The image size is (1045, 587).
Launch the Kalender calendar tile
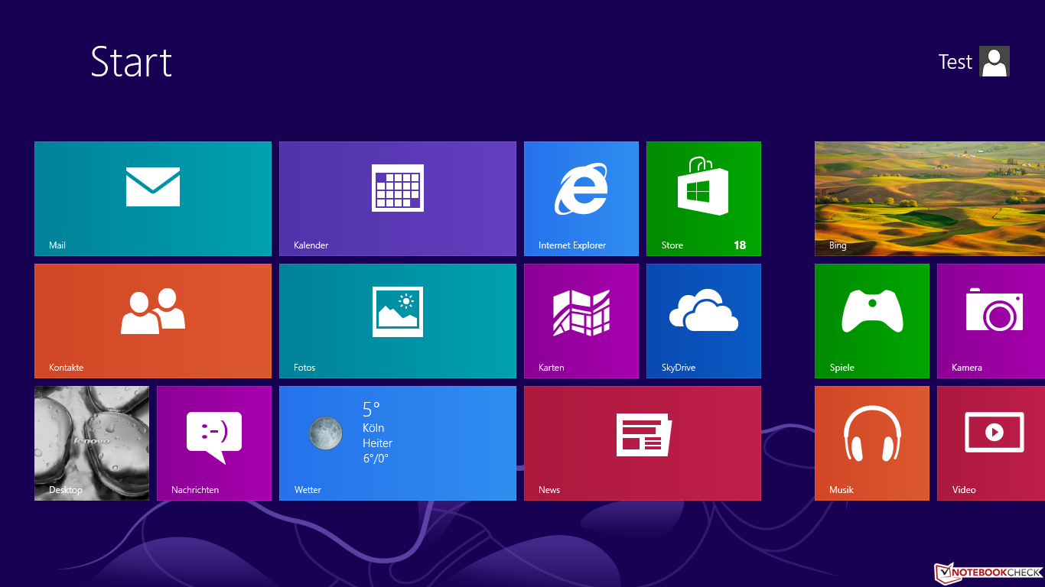pos(398,199)
